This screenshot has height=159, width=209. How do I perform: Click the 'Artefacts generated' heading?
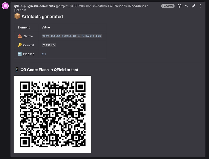pyautogui.click(x=42, y=17)
